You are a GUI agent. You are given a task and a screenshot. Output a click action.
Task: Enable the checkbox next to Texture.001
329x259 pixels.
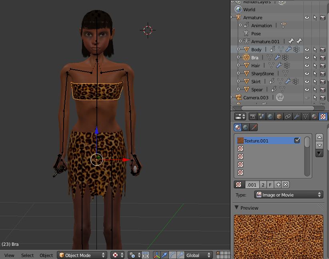(297, 141)
